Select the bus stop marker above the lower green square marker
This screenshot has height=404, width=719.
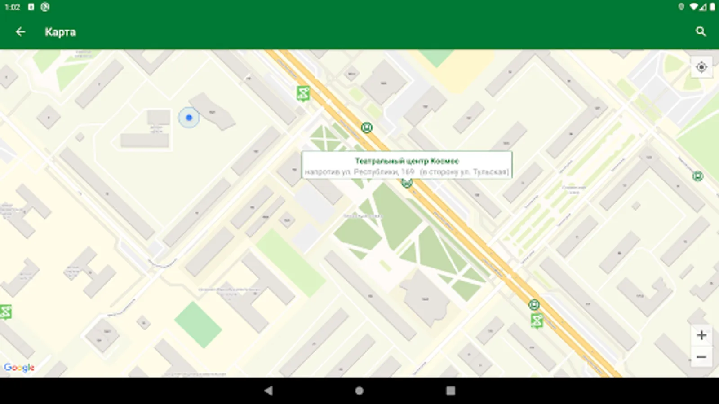pos(534,305)
